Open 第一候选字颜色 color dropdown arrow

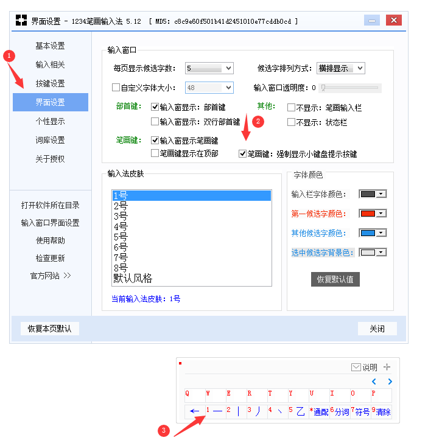click(381, 214)
